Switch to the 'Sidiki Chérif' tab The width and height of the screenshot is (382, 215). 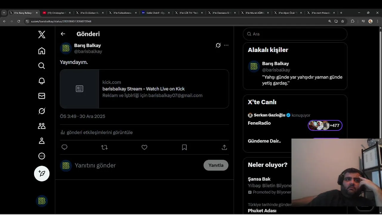point(155,13)
